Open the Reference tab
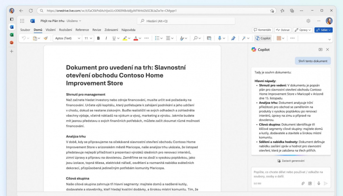Image resolution: width=343 pixels, height=196 pixels. (82, 30)
